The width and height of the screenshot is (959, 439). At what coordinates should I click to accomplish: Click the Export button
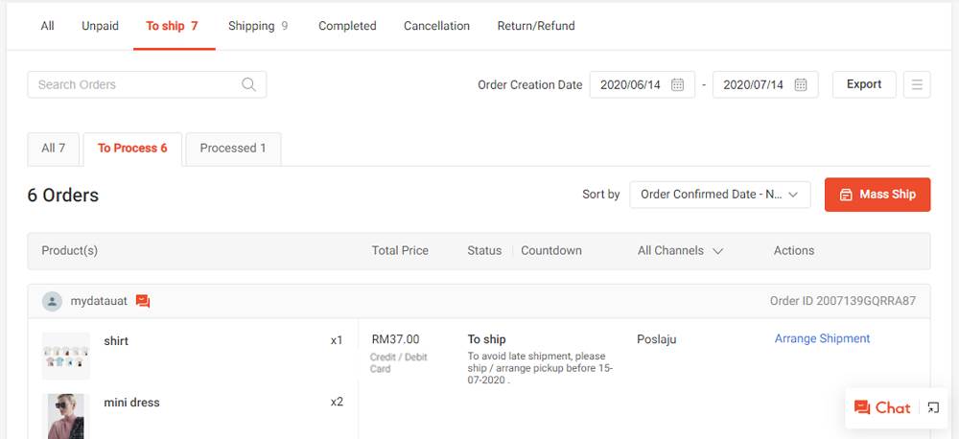click(x=864, y=84)
